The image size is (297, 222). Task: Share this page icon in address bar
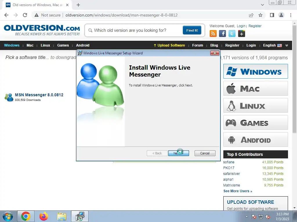(251, 15)
